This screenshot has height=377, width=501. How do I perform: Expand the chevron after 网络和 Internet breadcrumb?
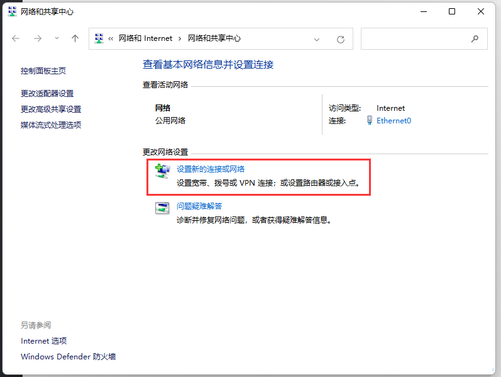[x=180, y=38]
